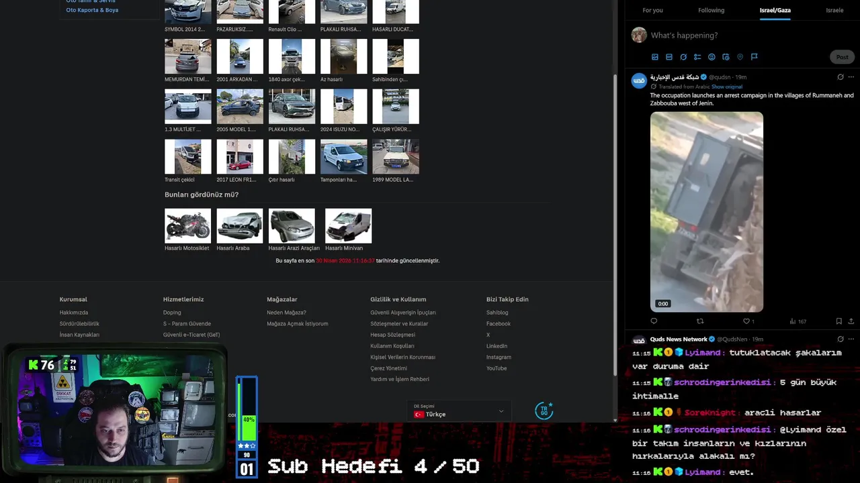
Task: Open Grok actions on Quds News Network post
Action: click(841, 339)
